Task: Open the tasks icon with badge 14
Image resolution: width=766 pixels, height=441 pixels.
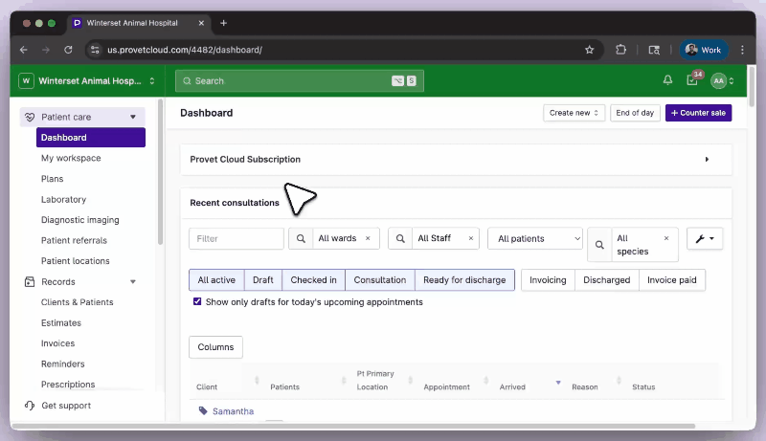Action: point(692,81)
